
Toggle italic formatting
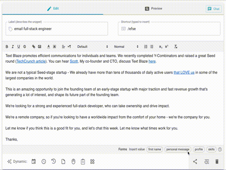[13, 46]
